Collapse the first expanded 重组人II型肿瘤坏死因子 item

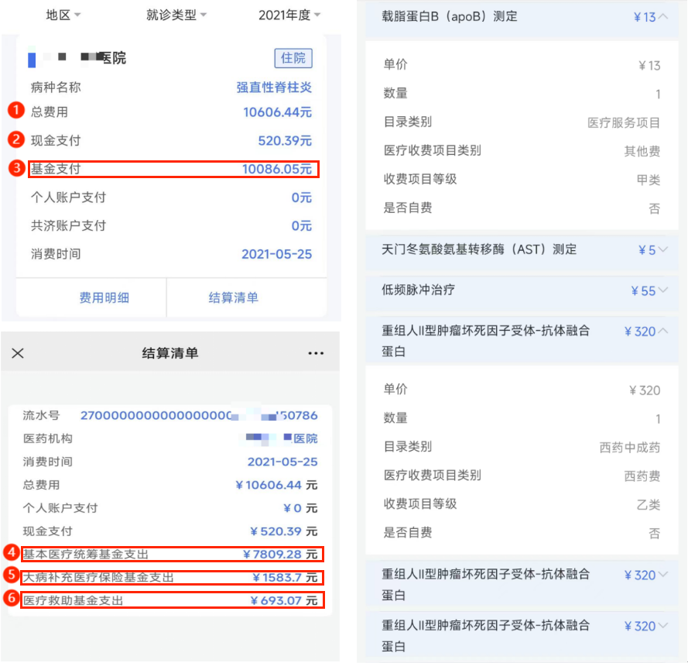tap(662, 331)
